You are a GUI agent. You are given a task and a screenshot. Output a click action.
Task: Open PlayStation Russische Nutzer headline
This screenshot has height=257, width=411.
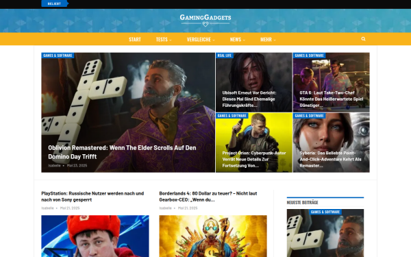tap(92, 197)
